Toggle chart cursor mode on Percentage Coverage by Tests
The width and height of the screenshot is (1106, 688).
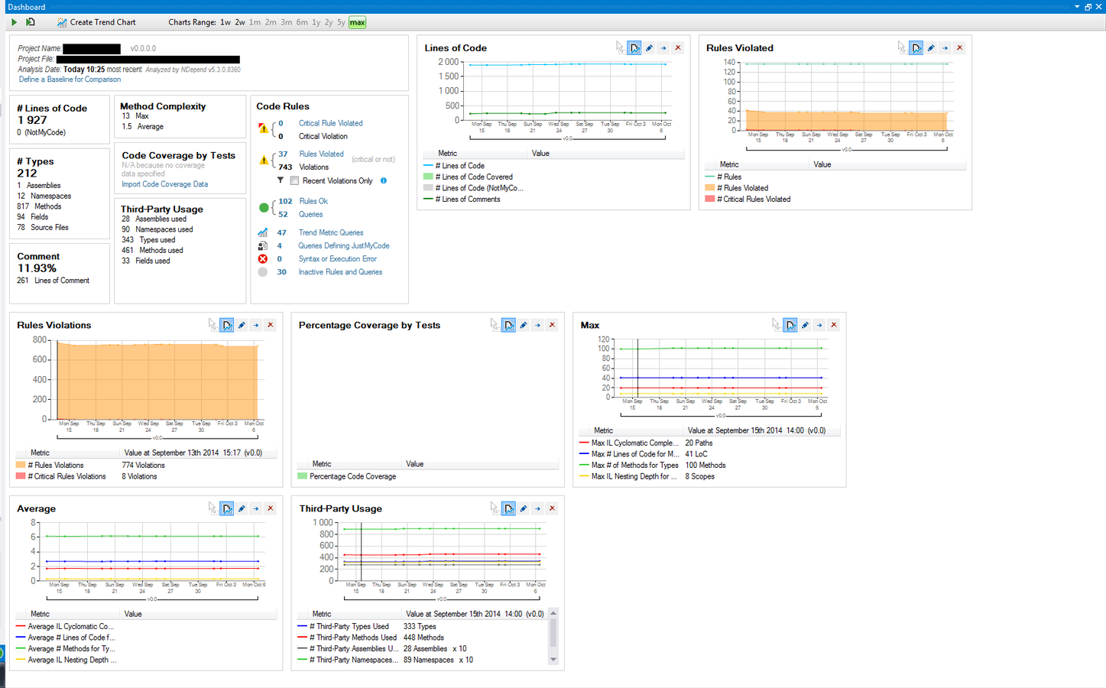click(509, 326)
